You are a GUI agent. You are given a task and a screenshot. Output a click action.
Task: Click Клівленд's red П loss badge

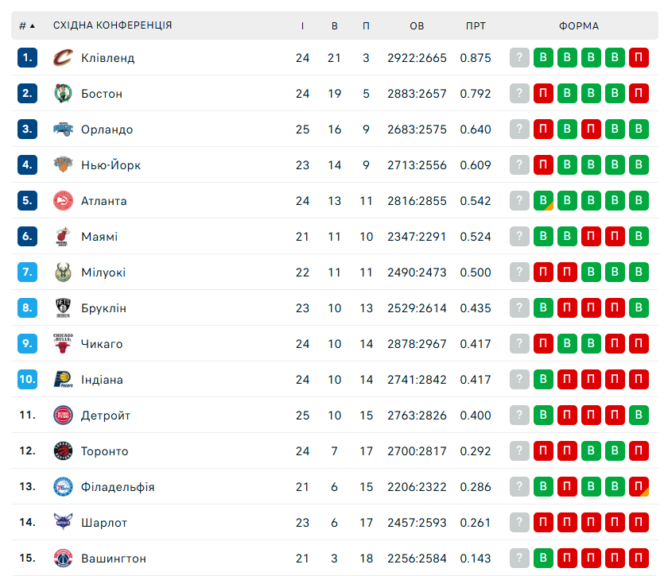tap(639, 58)
